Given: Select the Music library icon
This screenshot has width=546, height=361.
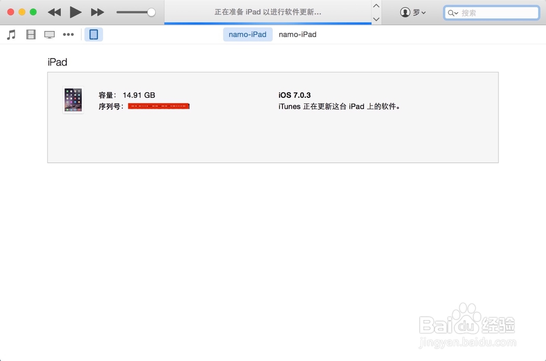Looking at the screenshot, I should tap(11, 34).
